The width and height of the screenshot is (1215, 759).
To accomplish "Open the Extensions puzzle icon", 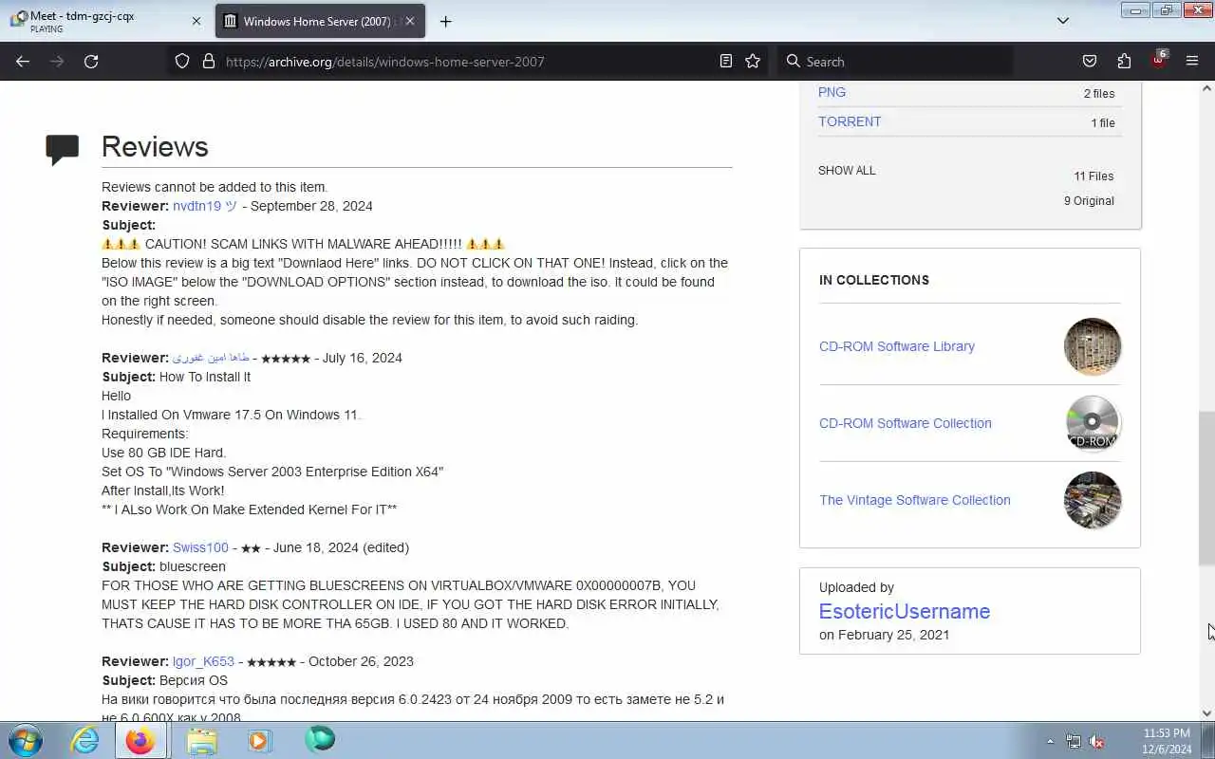I will tap(1124, 61).
